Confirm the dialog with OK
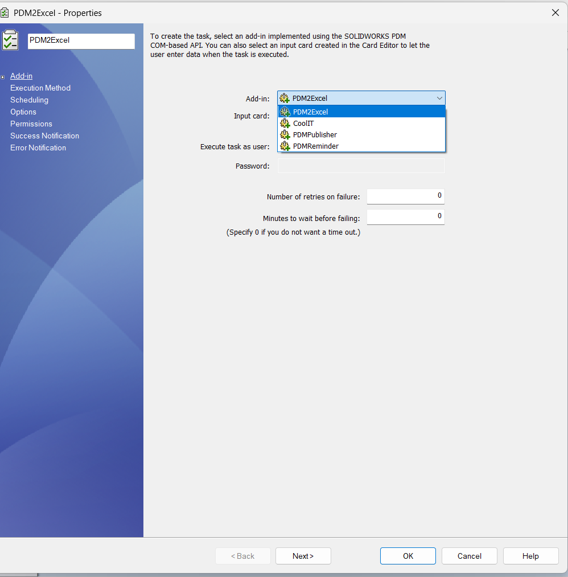 coord(408,556)
